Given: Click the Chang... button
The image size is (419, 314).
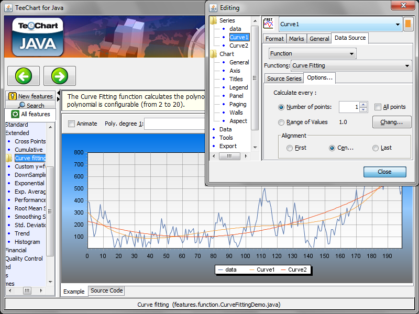Looking at the screenshot, I should coord(391,122).
